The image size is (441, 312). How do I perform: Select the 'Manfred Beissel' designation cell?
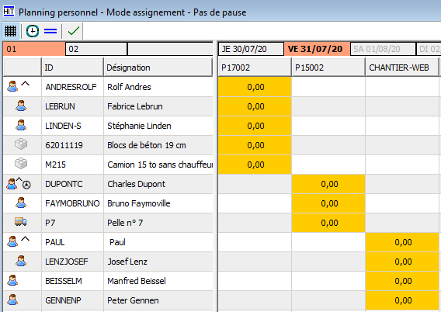tap(158, 281)
